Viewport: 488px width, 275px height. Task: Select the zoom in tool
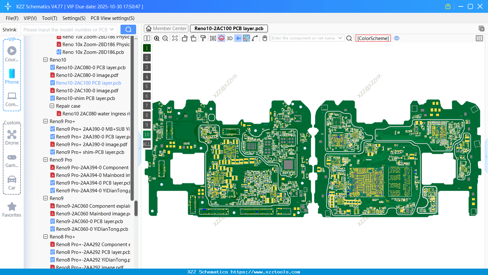[x=157, y=38]
